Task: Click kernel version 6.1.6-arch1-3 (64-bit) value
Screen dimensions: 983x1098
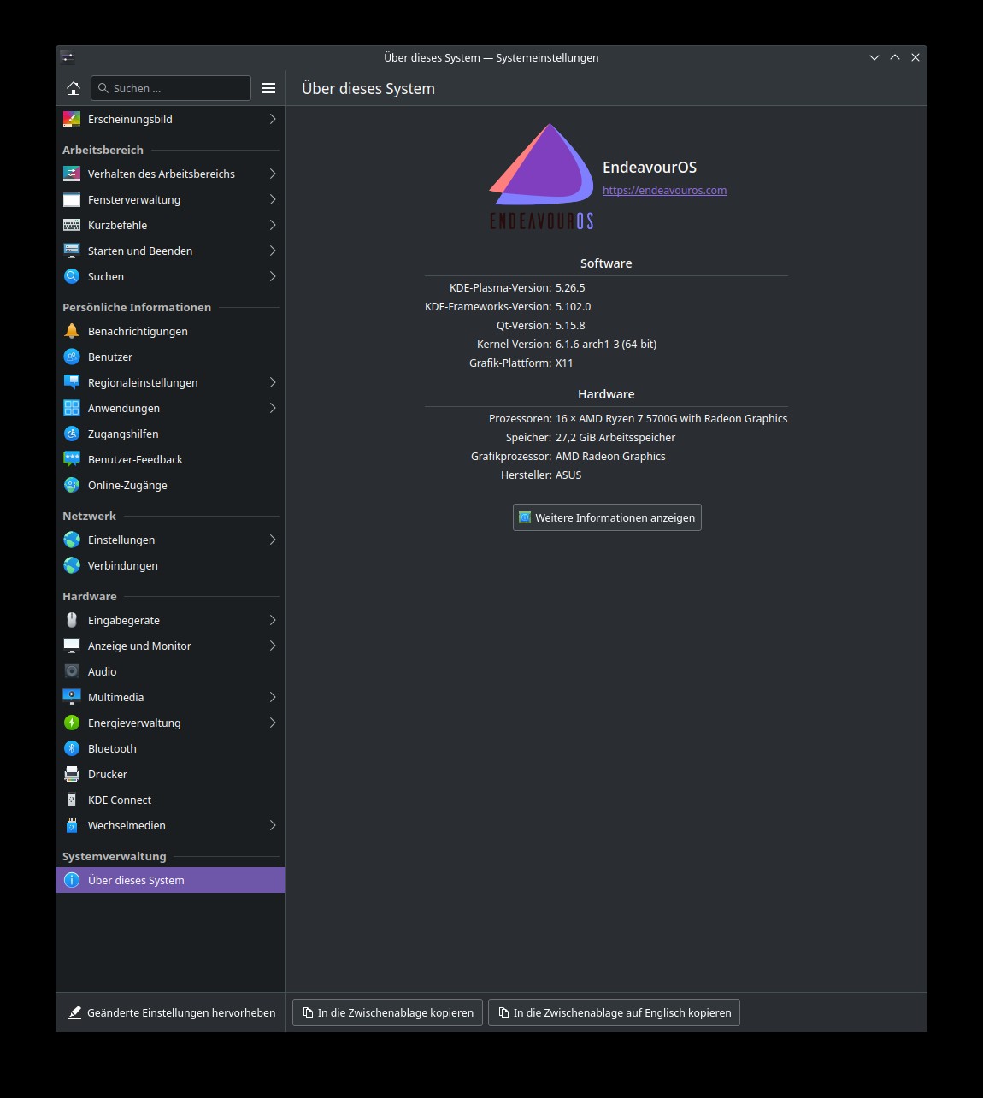Action: pyautogui.click(x=606, y=344)
